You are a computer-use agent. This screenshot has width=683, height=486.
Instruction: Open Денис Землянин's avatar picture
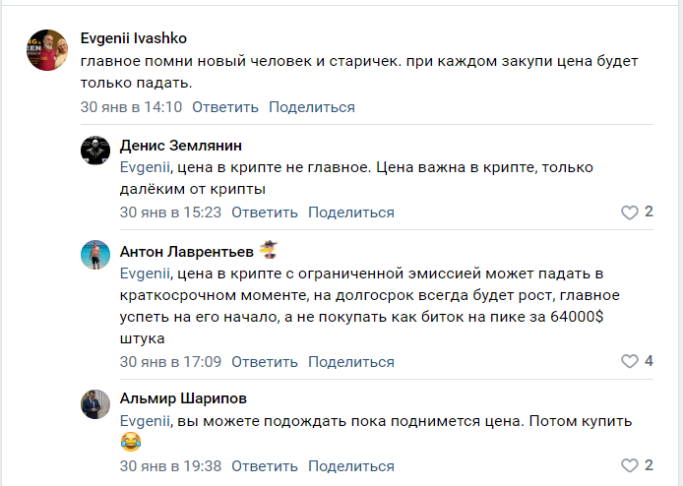click(95, 151)
